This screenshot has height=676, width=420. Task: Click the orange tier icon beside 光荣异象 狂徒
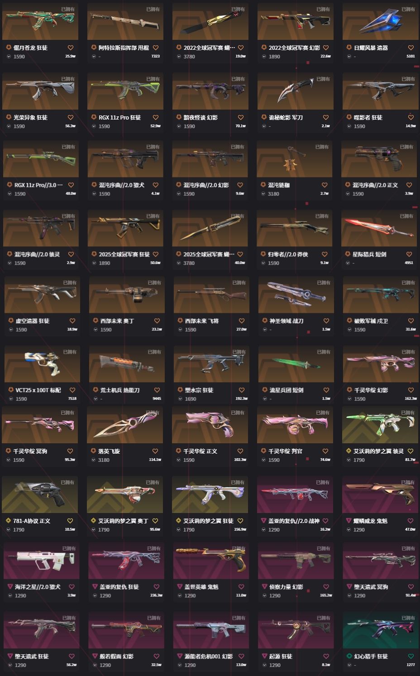point(9,117)
